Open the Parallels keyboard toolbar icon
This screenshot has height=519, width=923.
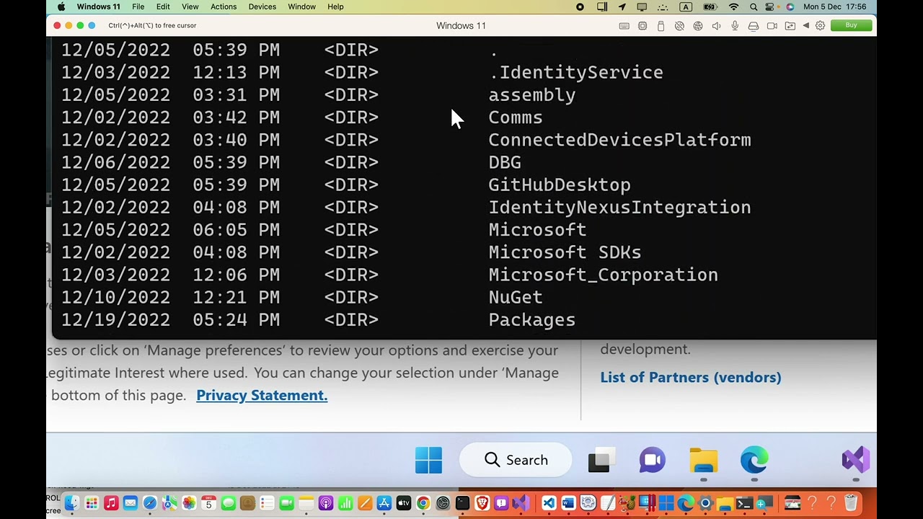coord(624,26)
